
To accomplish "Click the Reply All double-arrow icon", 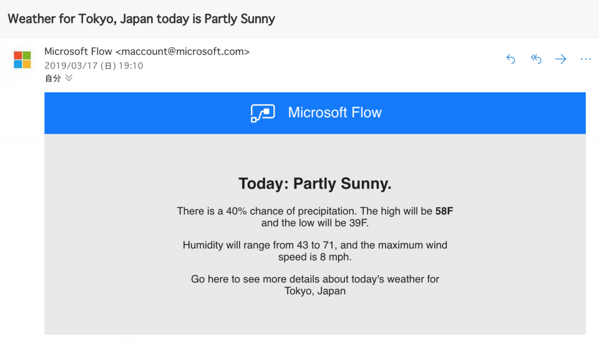I will point(536,59).
